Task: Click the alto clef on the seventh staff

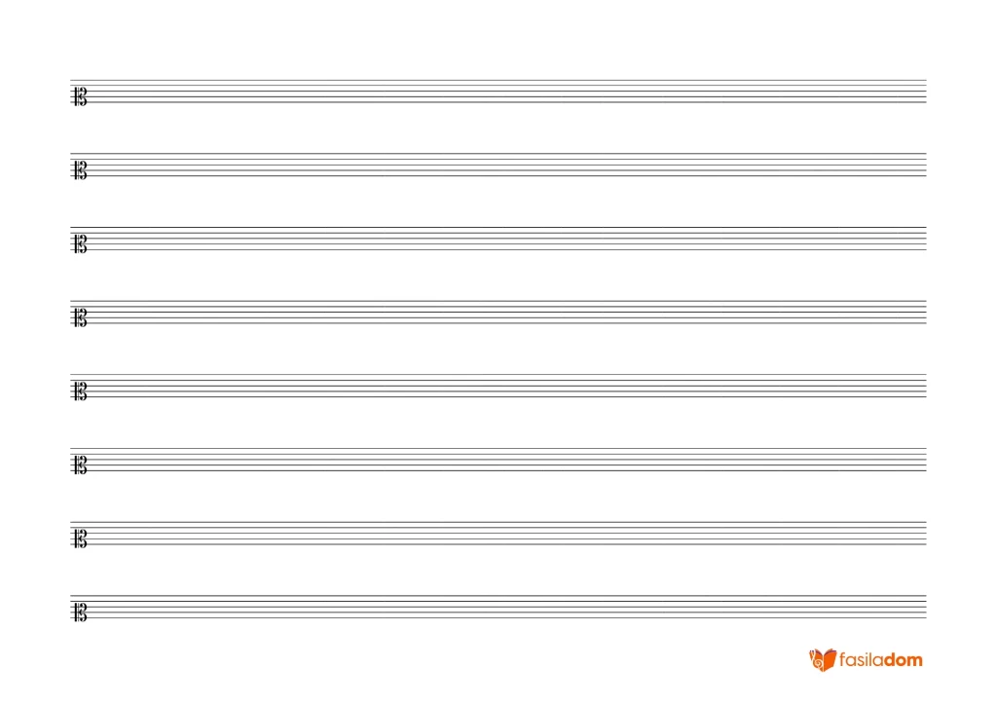Action: click(x=80, y=539)
